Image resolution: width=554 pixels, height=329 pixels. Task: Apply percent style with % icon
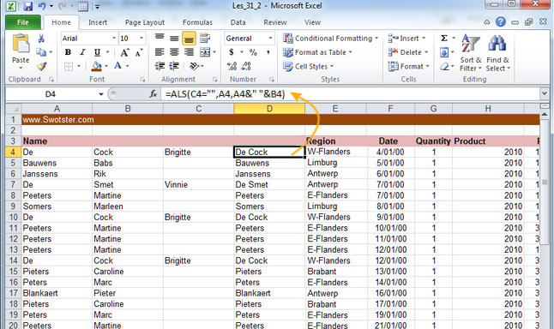coord(253,52)
